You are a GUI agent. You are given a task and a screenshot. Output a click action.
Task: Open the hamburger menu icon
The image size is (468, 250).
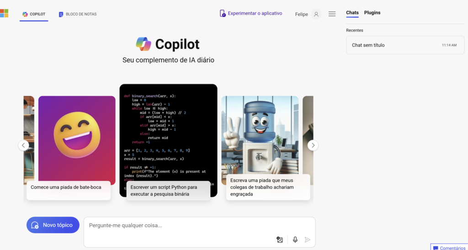coord(332,14)
